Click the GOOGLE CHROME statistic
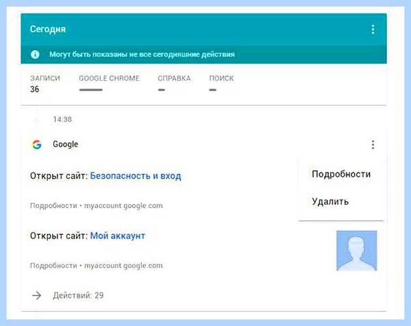 pos(109,84)
